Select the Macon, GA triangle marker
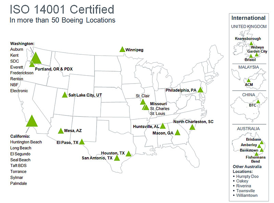This screenshot has height=203, width=274. pyautogui.click(x=177, y=133)
